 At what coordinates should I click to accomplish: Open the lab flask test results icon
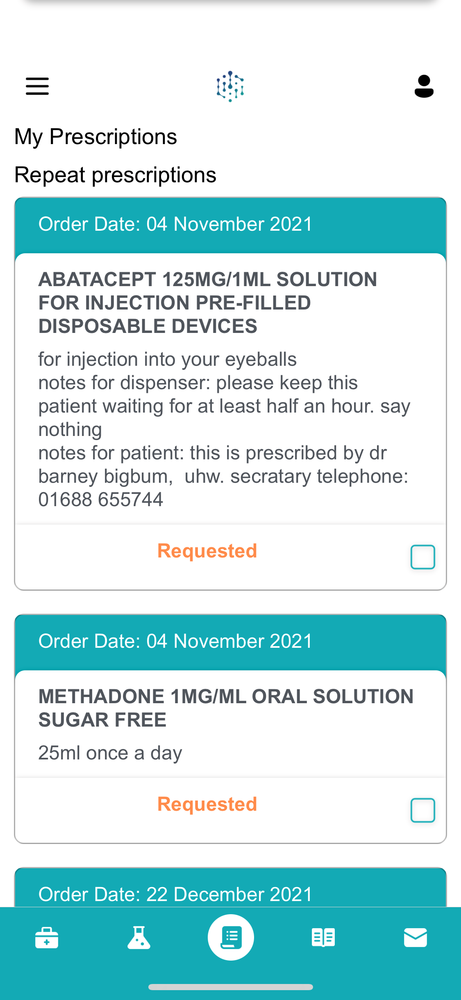click(139, 938)
